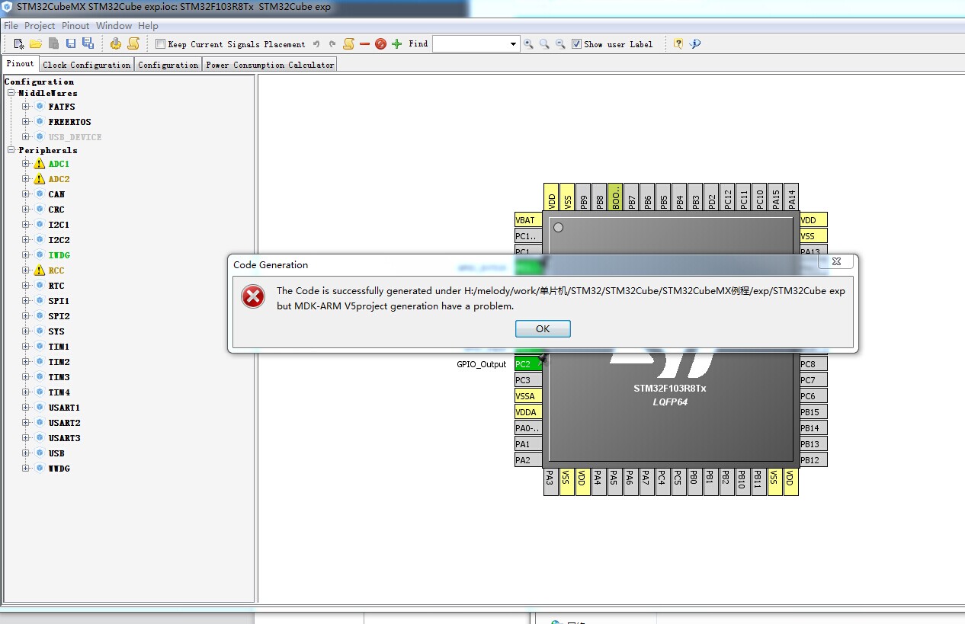Select I2C2 in peripherals tree
This screenshot has height=624, width=965.
[x=59, y=240]
